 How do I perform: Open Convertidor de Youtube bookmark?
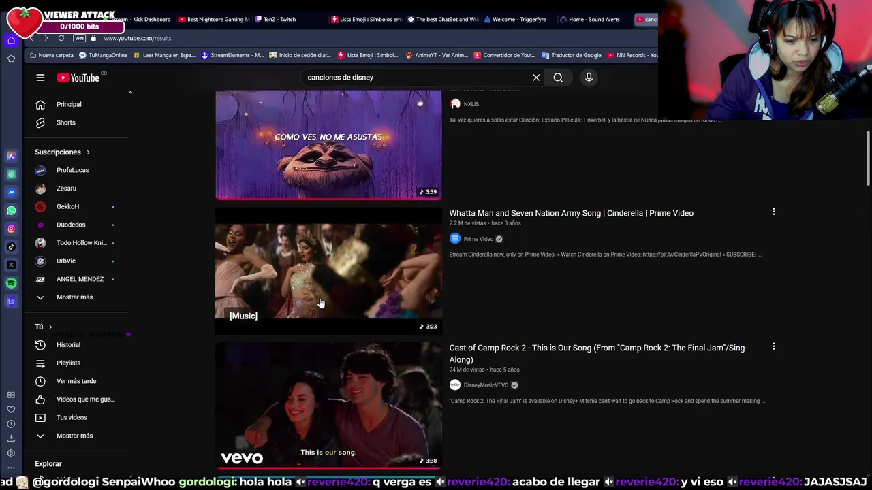[505, 55]
